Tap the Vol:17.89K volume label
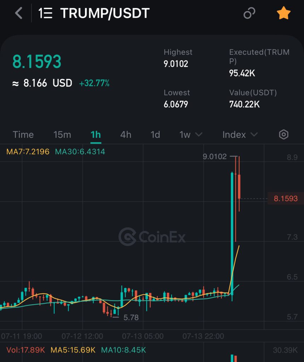Image resolution: width=304 pixels, height=362 pixels. click(26, 350)
